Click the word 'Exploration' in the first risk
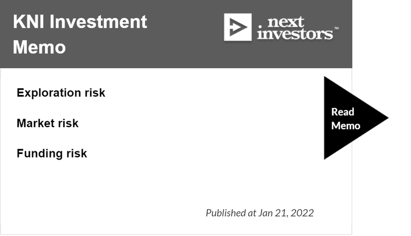Screen dimensions: 411x236 49,93
